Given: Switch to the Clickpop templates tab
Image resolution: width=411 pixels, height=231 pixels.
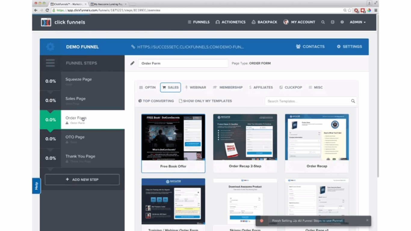Looking at the screenshot, I should coord(291,87).
